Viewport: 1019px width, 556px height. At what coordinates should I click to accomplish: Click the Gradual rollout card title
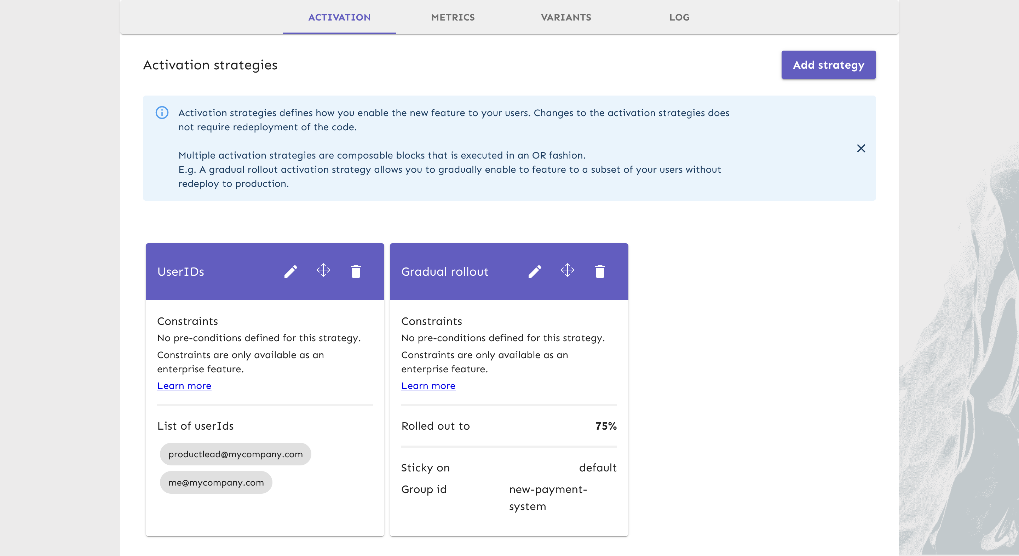[445, 272]
